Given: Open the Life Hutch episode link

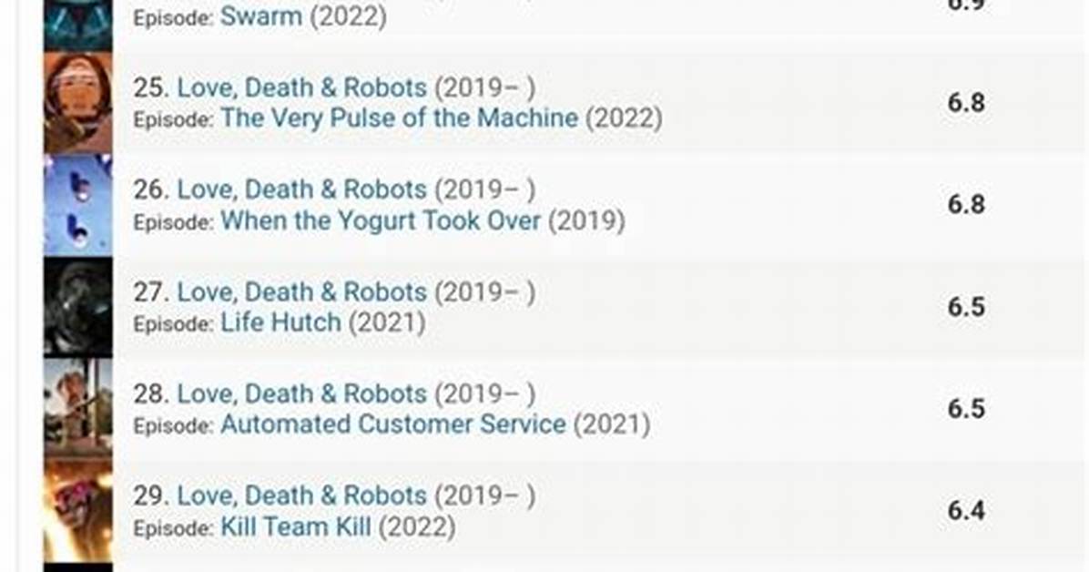Looking at the screenshot, I should [x=280, y=322].
